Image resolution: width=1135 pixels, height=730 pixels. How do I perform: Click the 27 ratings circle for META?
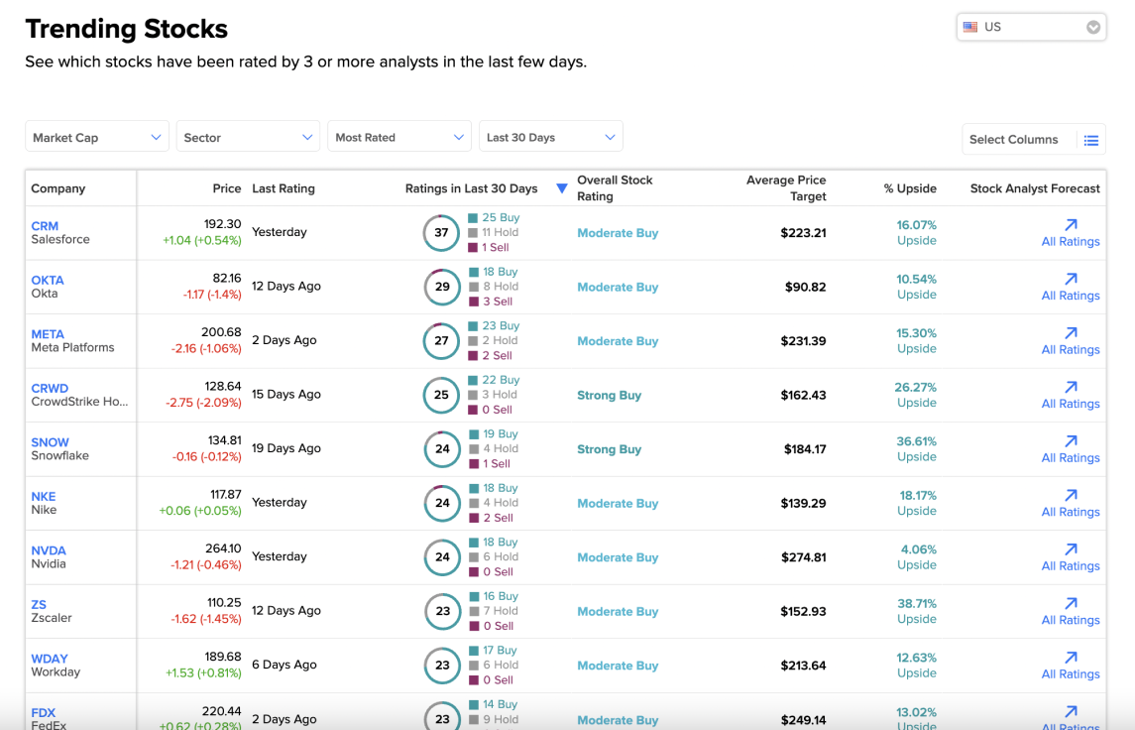[441, 341]
